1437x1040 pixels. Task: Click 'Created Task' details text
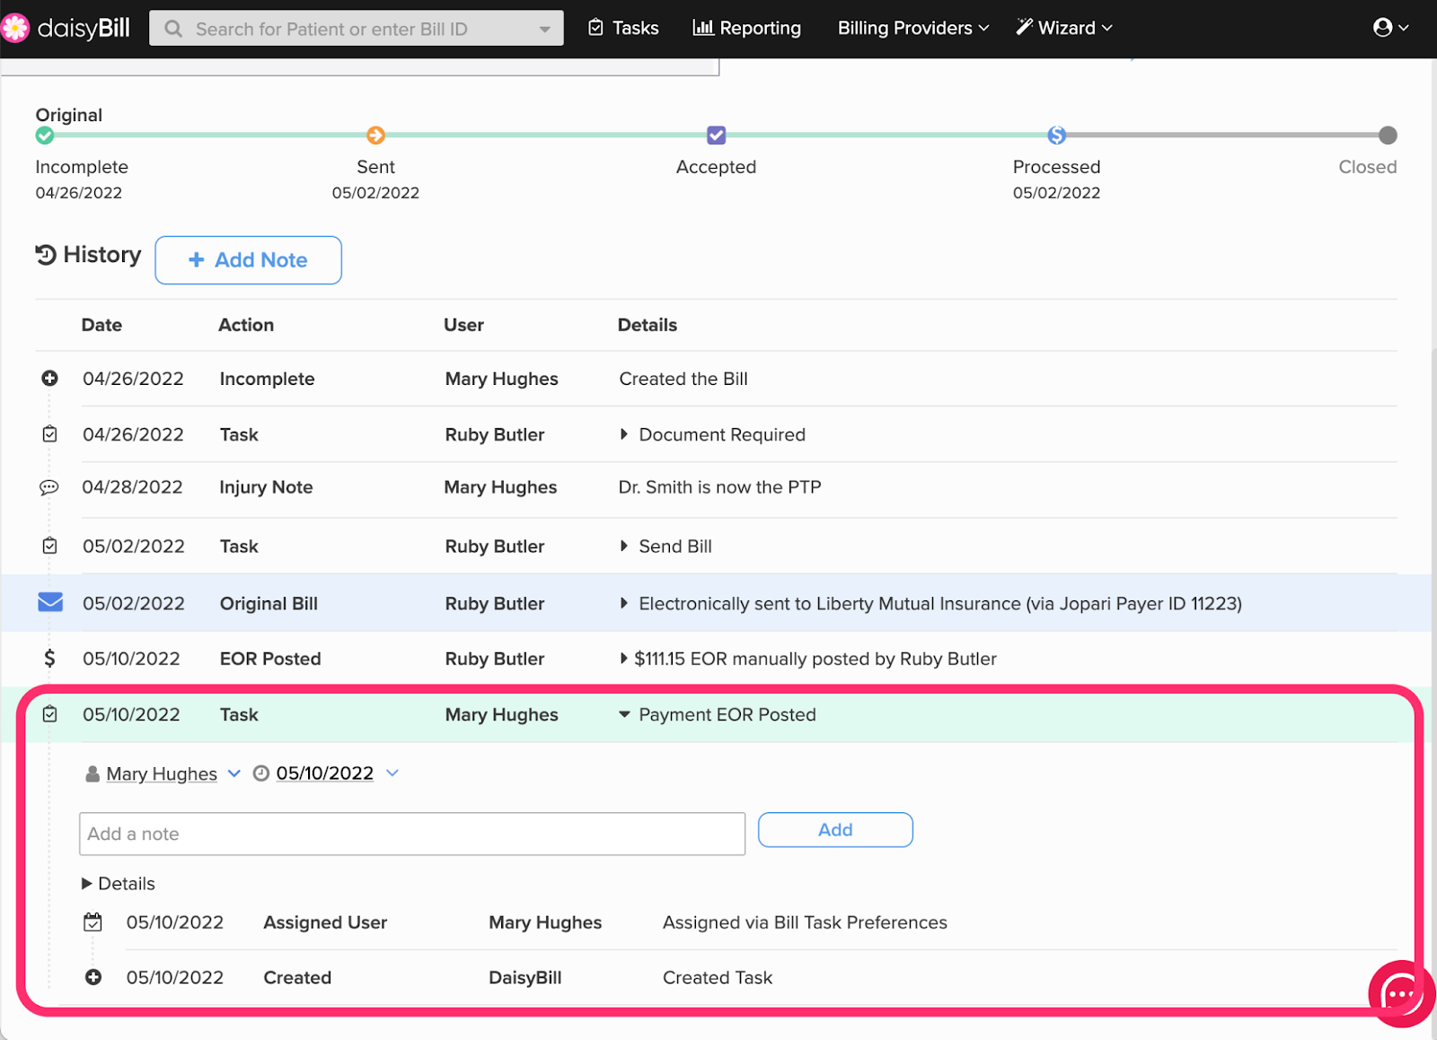pyautogui.click(x=718, y=977)
